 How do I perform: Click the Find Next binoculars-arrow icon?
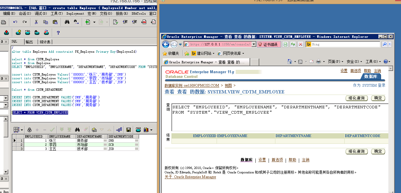pyautogui.click(x=76, y=22)
